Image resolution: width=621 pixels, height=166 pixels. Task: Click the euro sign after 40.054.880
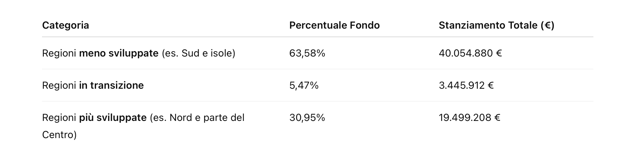pos(499,53)
